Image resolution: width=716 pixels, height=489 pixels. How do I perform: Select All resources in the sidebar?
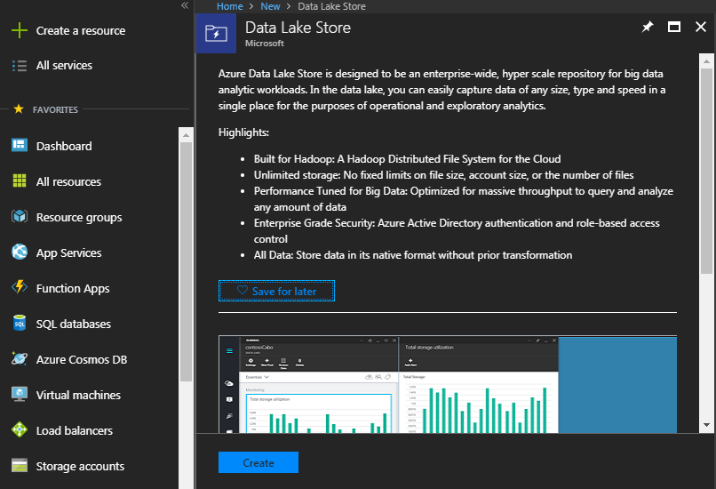pyautogui.click(x=68, y=182)
